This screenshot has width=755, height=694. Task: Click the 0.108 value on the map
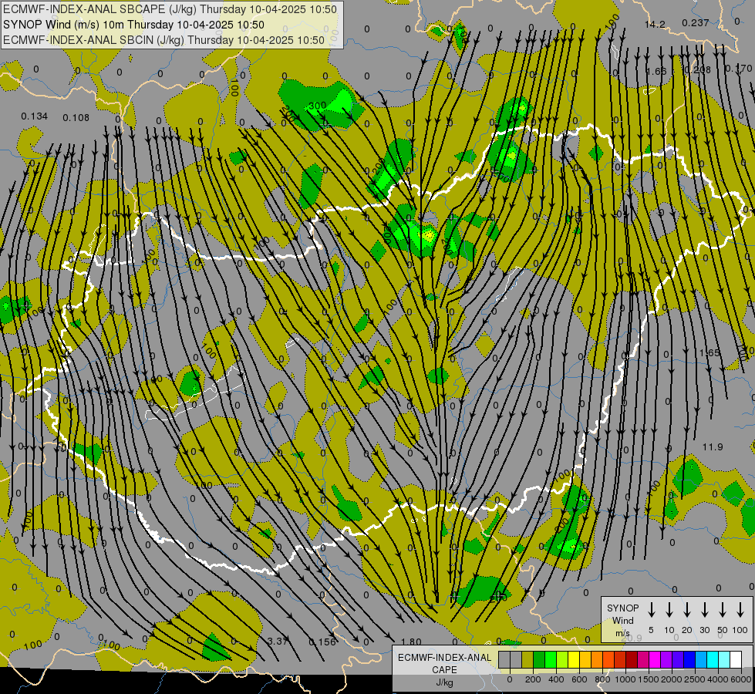pos(76,118)
